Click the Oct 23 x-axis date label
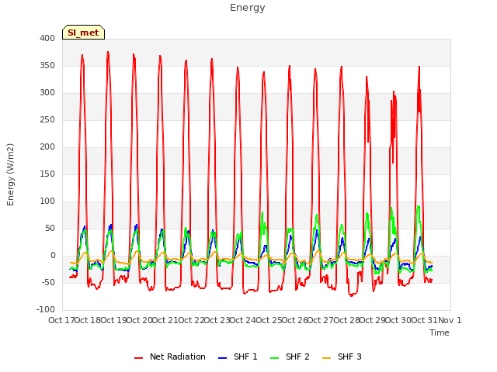The width and height of the screenshot is (497, 372). click(x=217, y=320)
